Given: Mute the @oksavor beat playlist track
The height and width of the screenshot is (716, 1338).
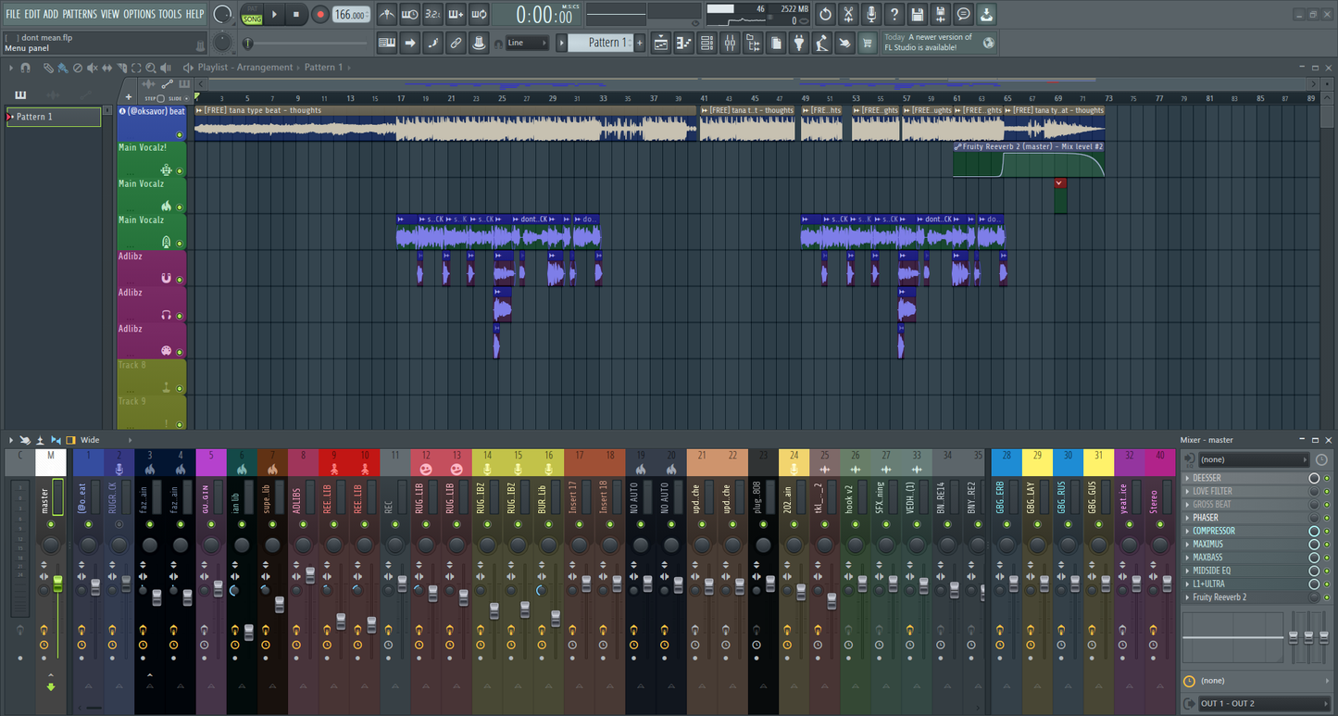Looking at the screenshot, I should tap(180, 135).
